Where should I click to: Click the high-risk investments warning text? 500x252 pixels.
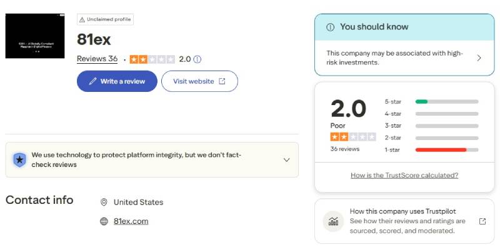pyautogui.click(x=394, y=58)
